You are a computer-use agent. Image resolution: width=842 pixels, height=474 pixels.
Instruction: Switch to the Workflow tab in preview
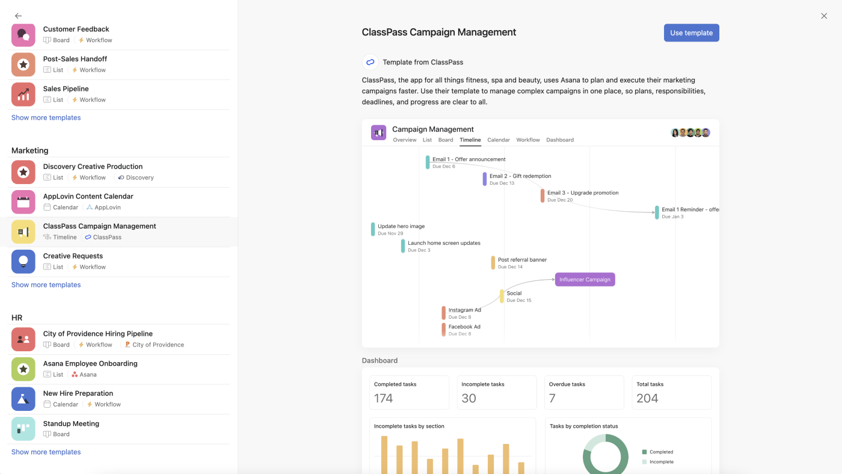click(x=528, y=140)
